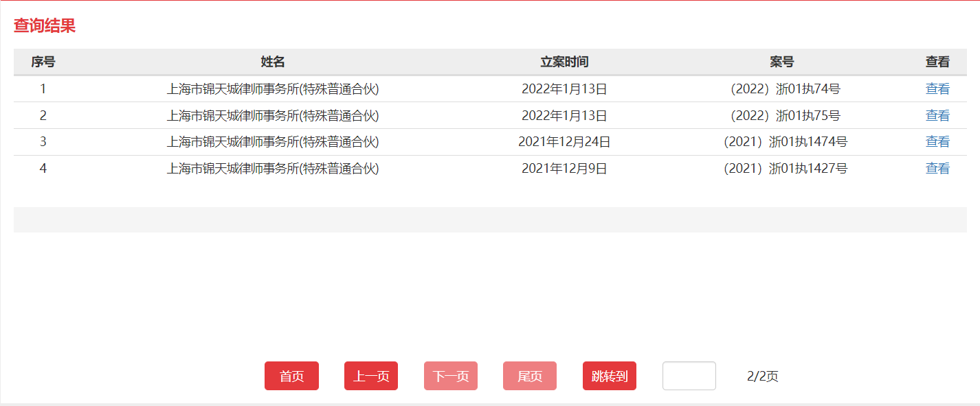Click the 序号 column header
Screen dimensions: 980x406
pos(43,62)
